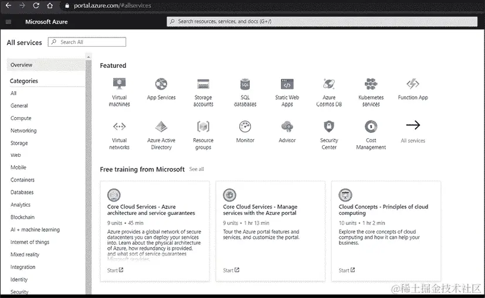Click See all next to Free training
485x298 pixels.
coord(196,169)
